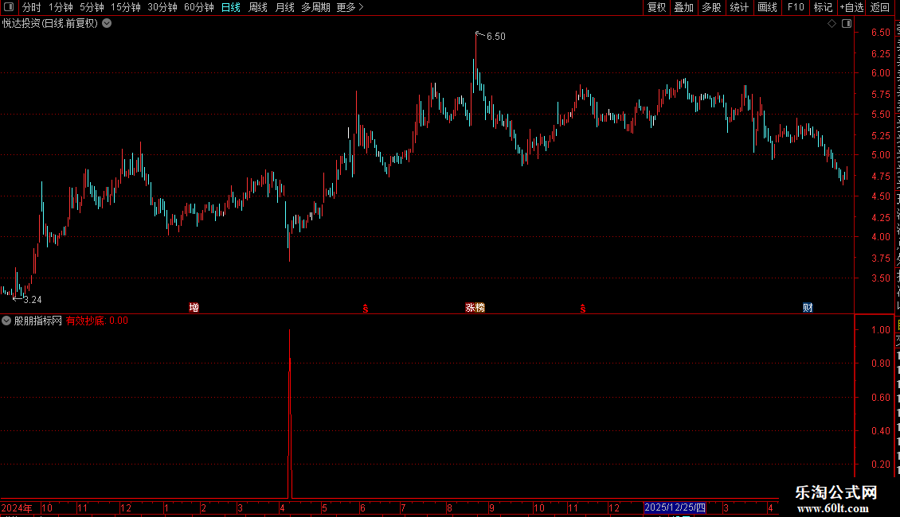Screen dimensions: 900x517
Task: Click the 2024年 date axis label
Action: (x=17, y=507)
